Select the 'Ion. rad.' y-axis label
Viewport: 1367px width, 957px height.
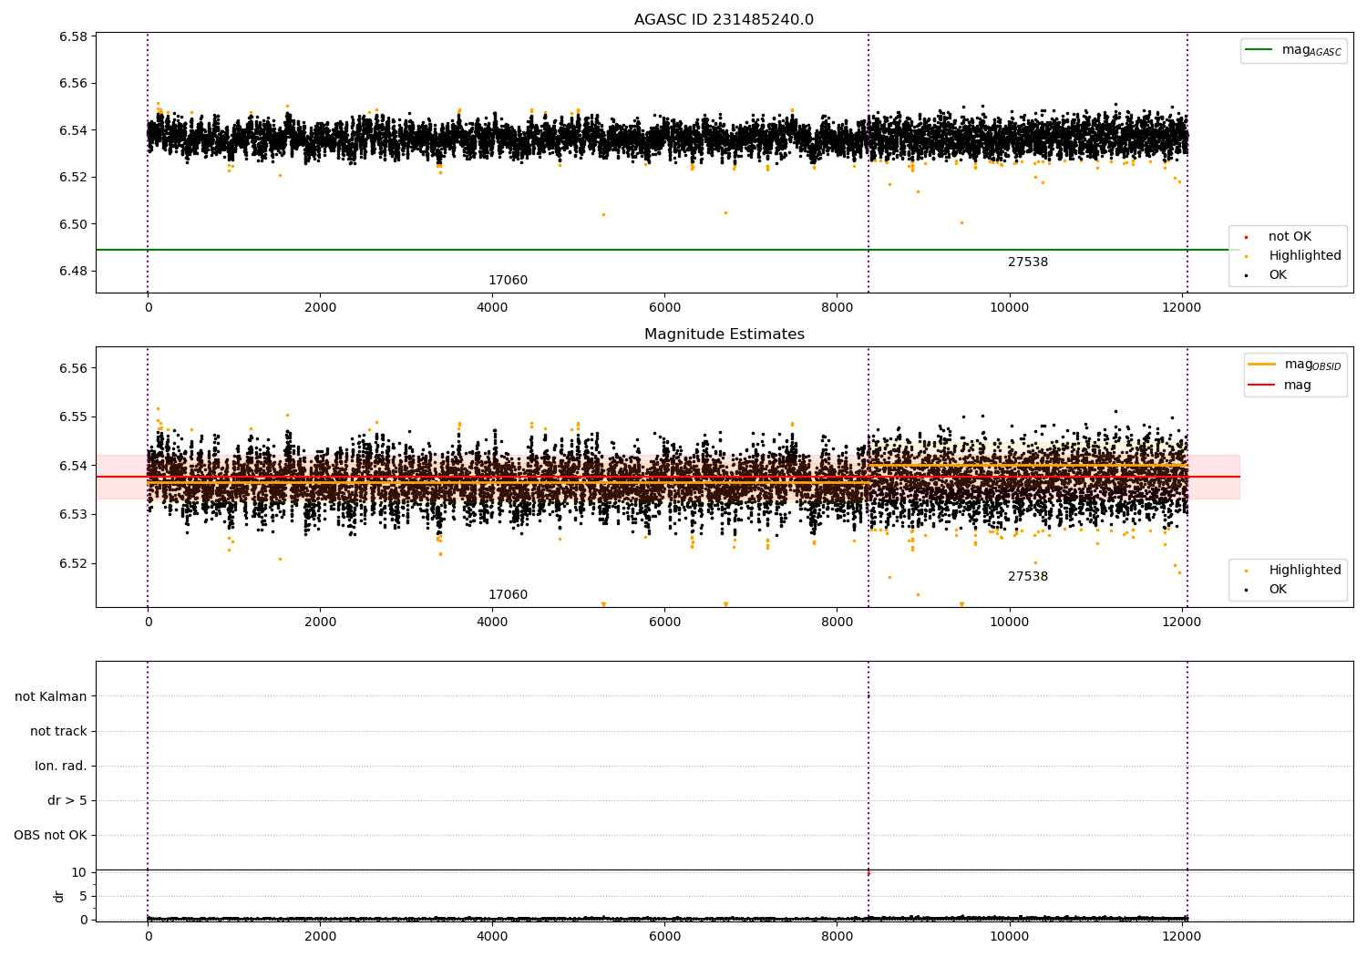(61, 766)
